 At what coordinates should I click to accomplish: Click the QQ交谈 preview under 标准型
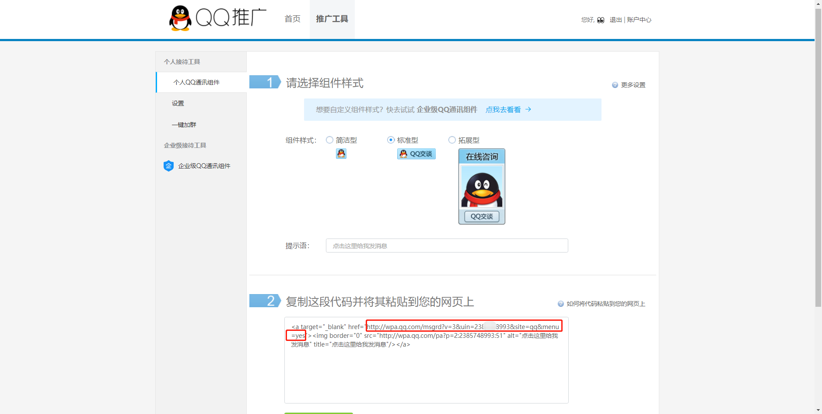[x=416, y=154]
